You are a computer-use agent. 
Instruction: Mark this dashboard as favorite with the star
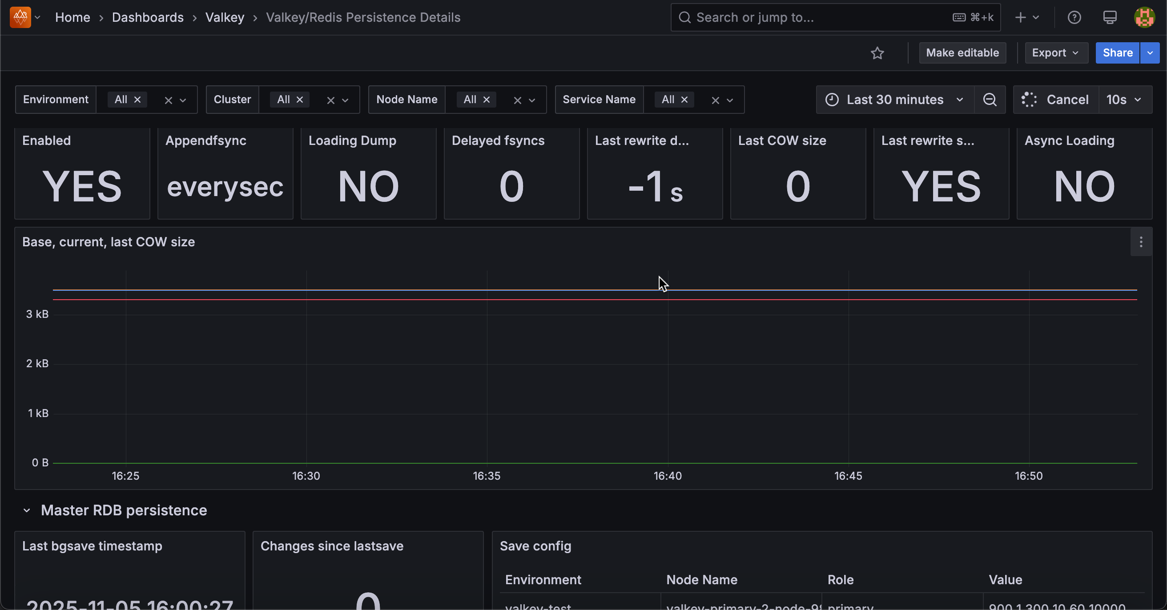pyautogui.click(x=878, y=53)
